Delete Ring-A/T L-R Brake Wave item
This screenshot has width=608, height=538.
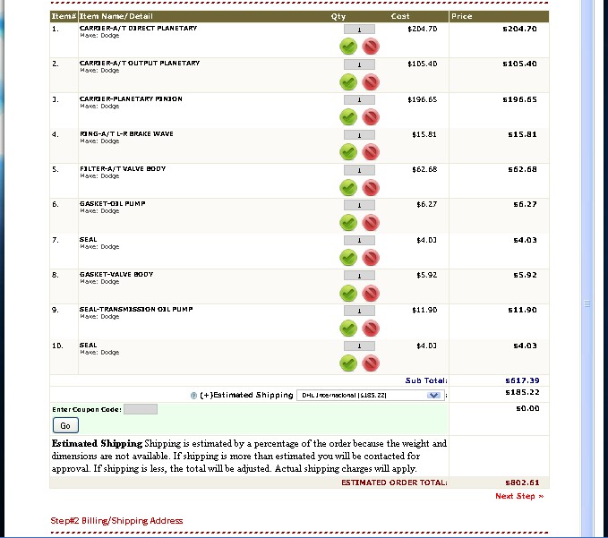pyautogui.click(x=371, y=152)
